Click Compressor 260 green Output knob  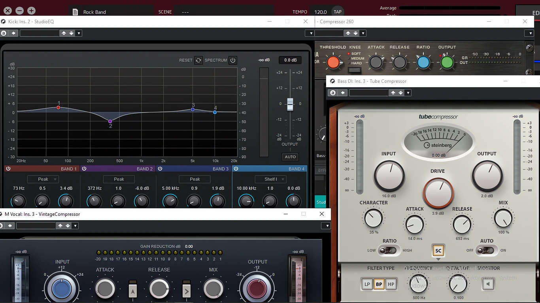click(447, 62)
